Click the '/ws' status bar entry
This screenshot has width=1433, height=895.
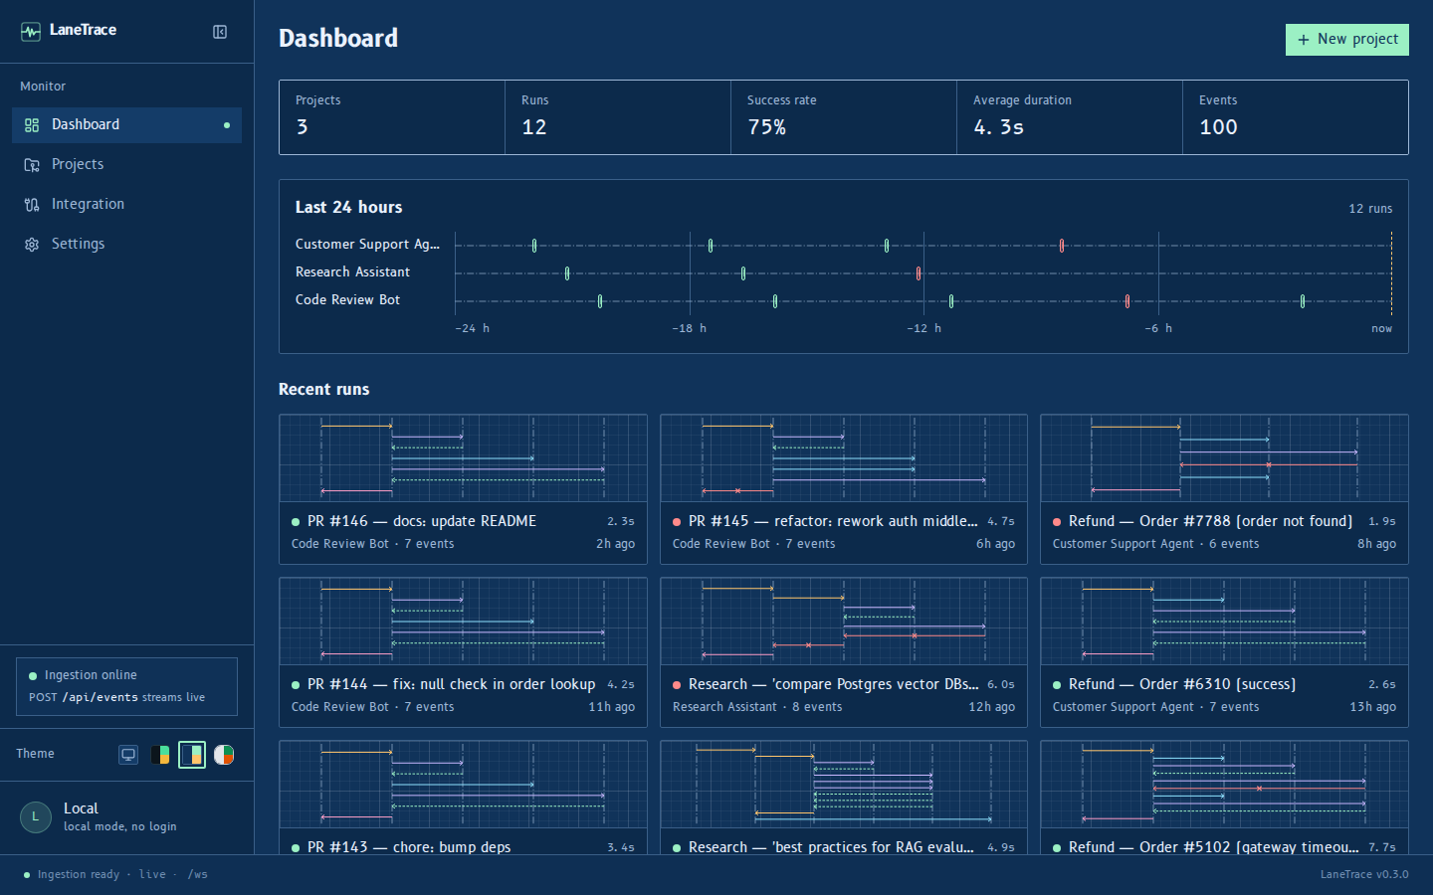[x=198, y=875]
